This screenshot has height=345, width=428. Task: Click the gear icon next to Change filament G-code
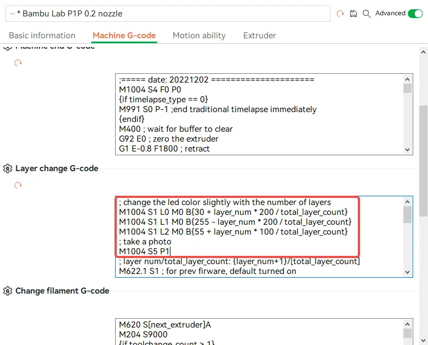[8, 291]
